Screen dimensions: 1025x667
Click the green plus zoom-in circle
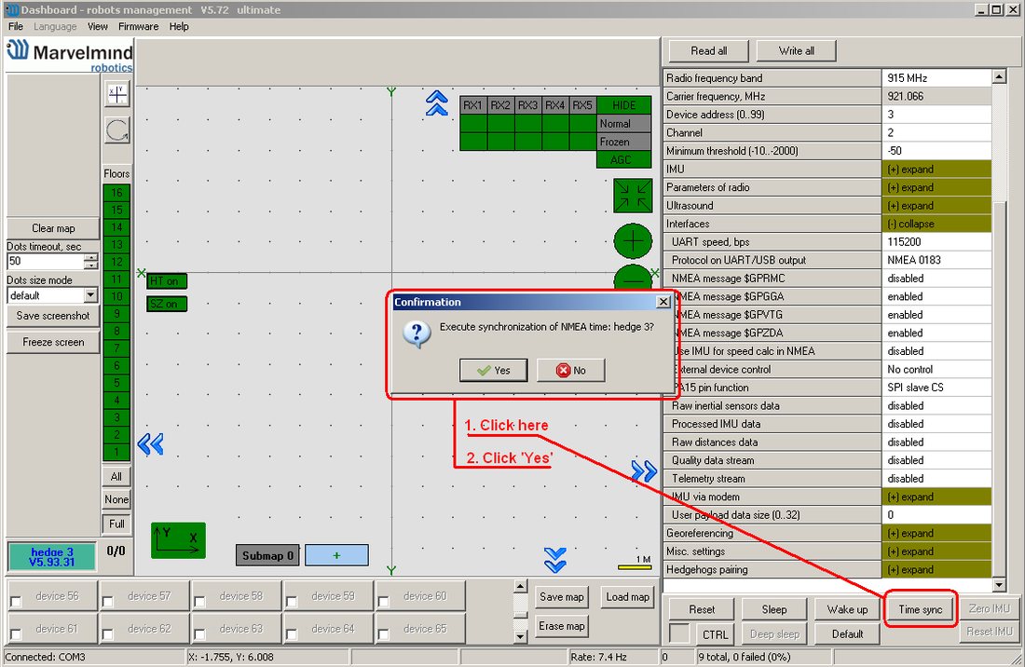633,241
